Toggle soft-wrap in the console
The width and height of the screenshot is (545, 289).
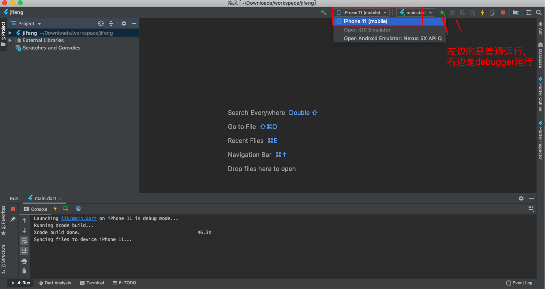click(24, 241)
